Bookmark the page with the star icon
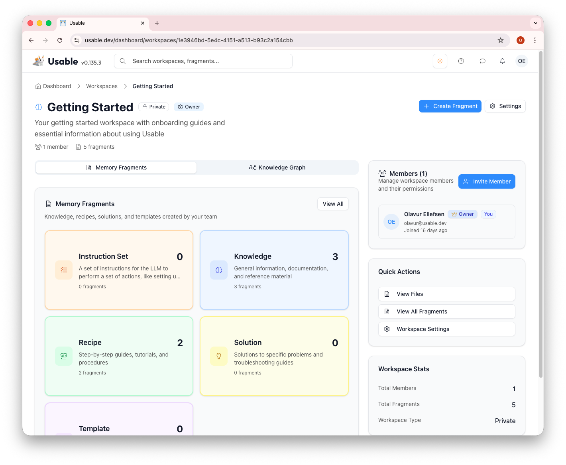 coord(501,40)
